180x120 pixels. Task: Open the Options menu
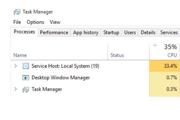pos(35,22)
